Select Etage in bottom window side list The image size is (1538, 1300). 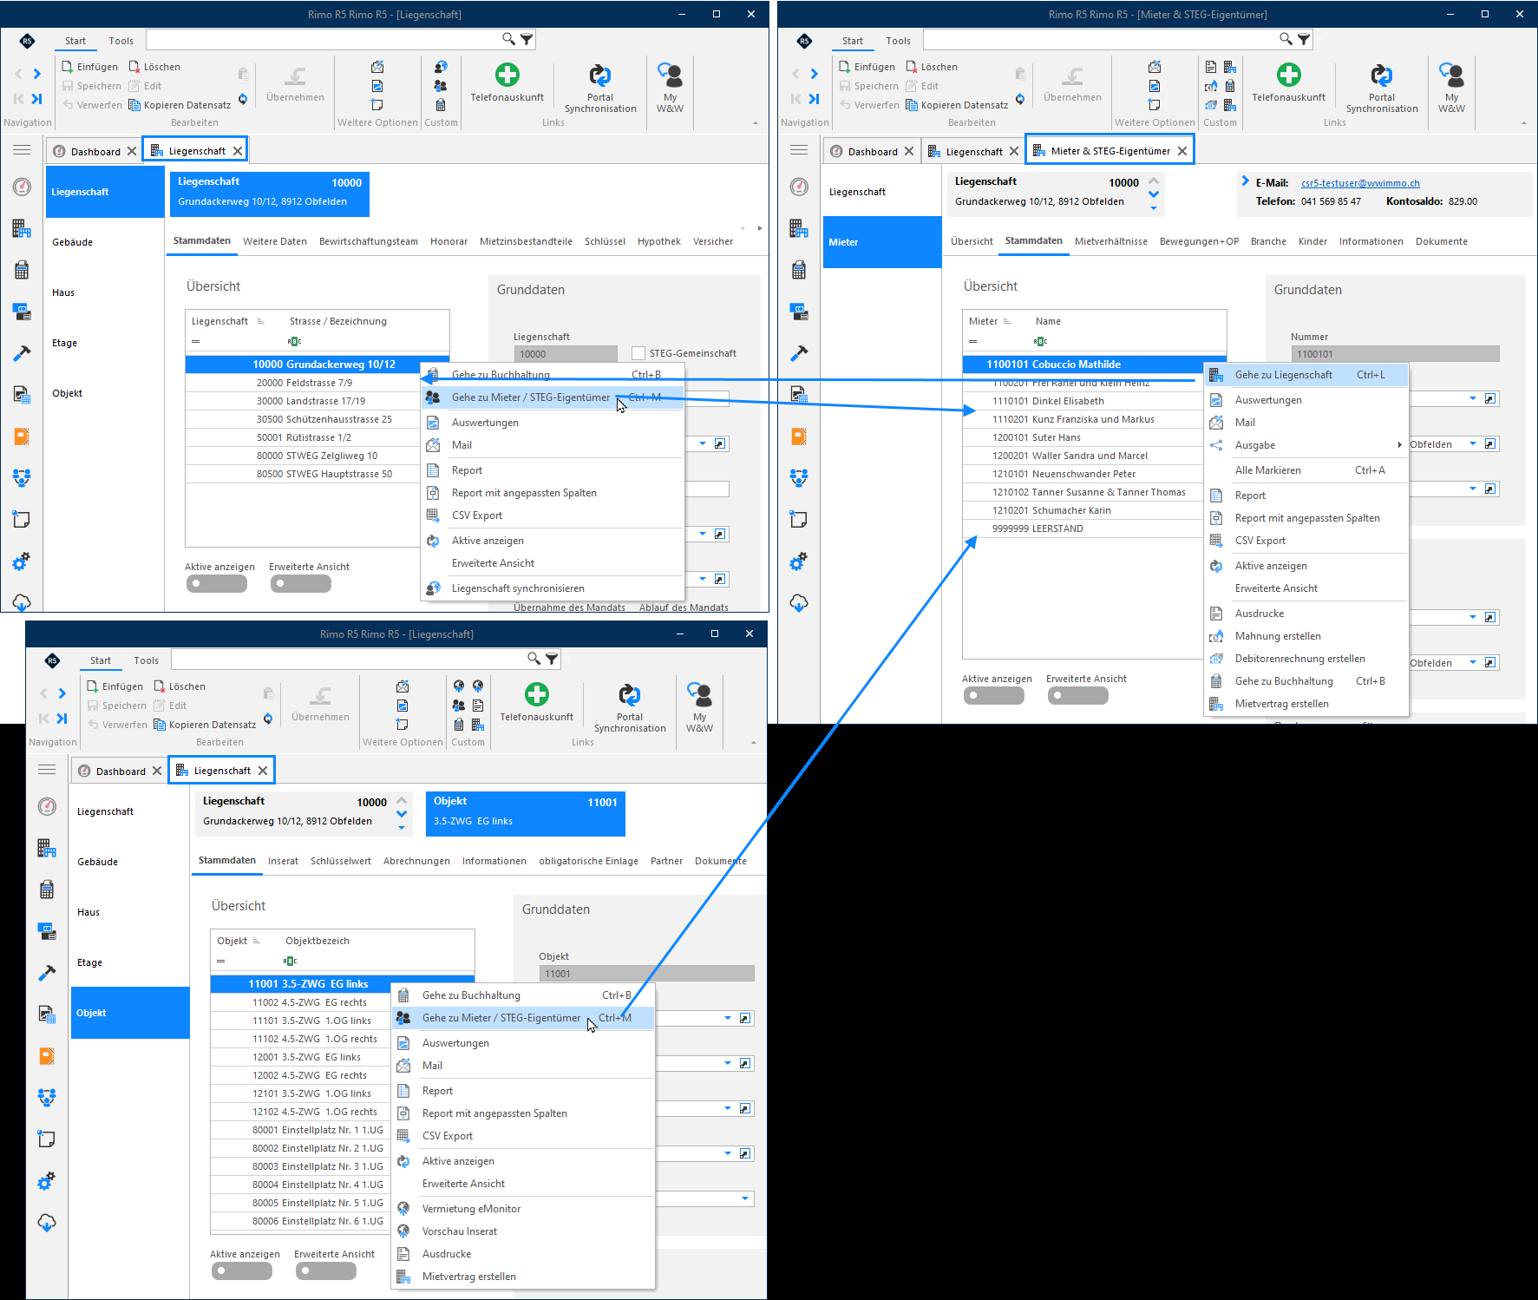(x=129, y=962)
